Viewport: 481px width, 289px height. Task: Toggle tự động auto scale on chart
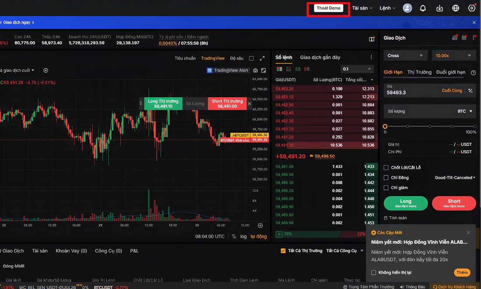tap(258, 236)
